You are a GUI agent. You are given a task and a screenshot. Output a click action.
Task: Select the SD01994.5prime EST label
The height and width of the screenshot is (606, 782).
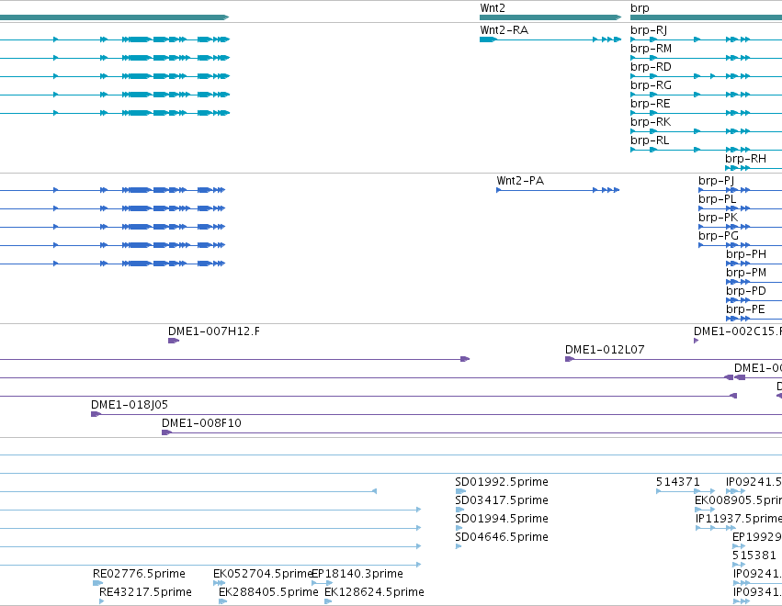(502, 519)
